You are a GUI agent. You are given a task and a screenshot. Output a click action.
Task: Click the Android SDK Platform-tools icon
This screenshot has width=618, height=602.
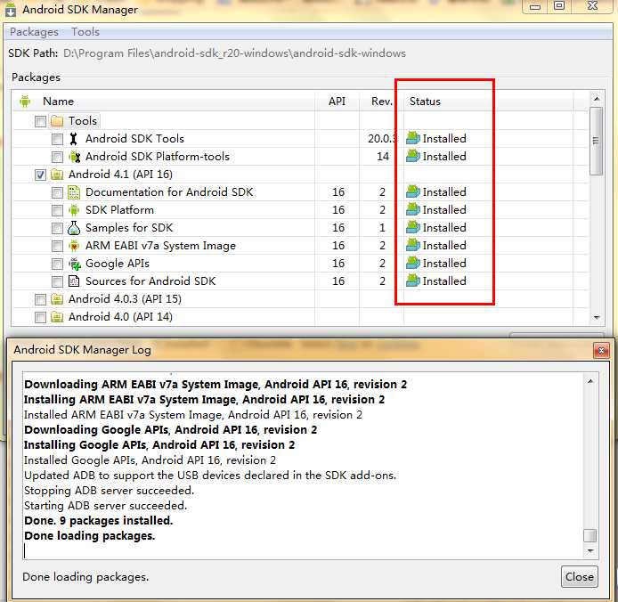[75, 157]
